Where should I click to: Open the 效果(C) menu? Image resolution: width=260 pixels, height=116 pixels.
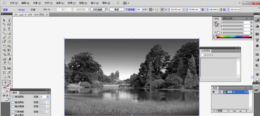[x=71, y=3]
